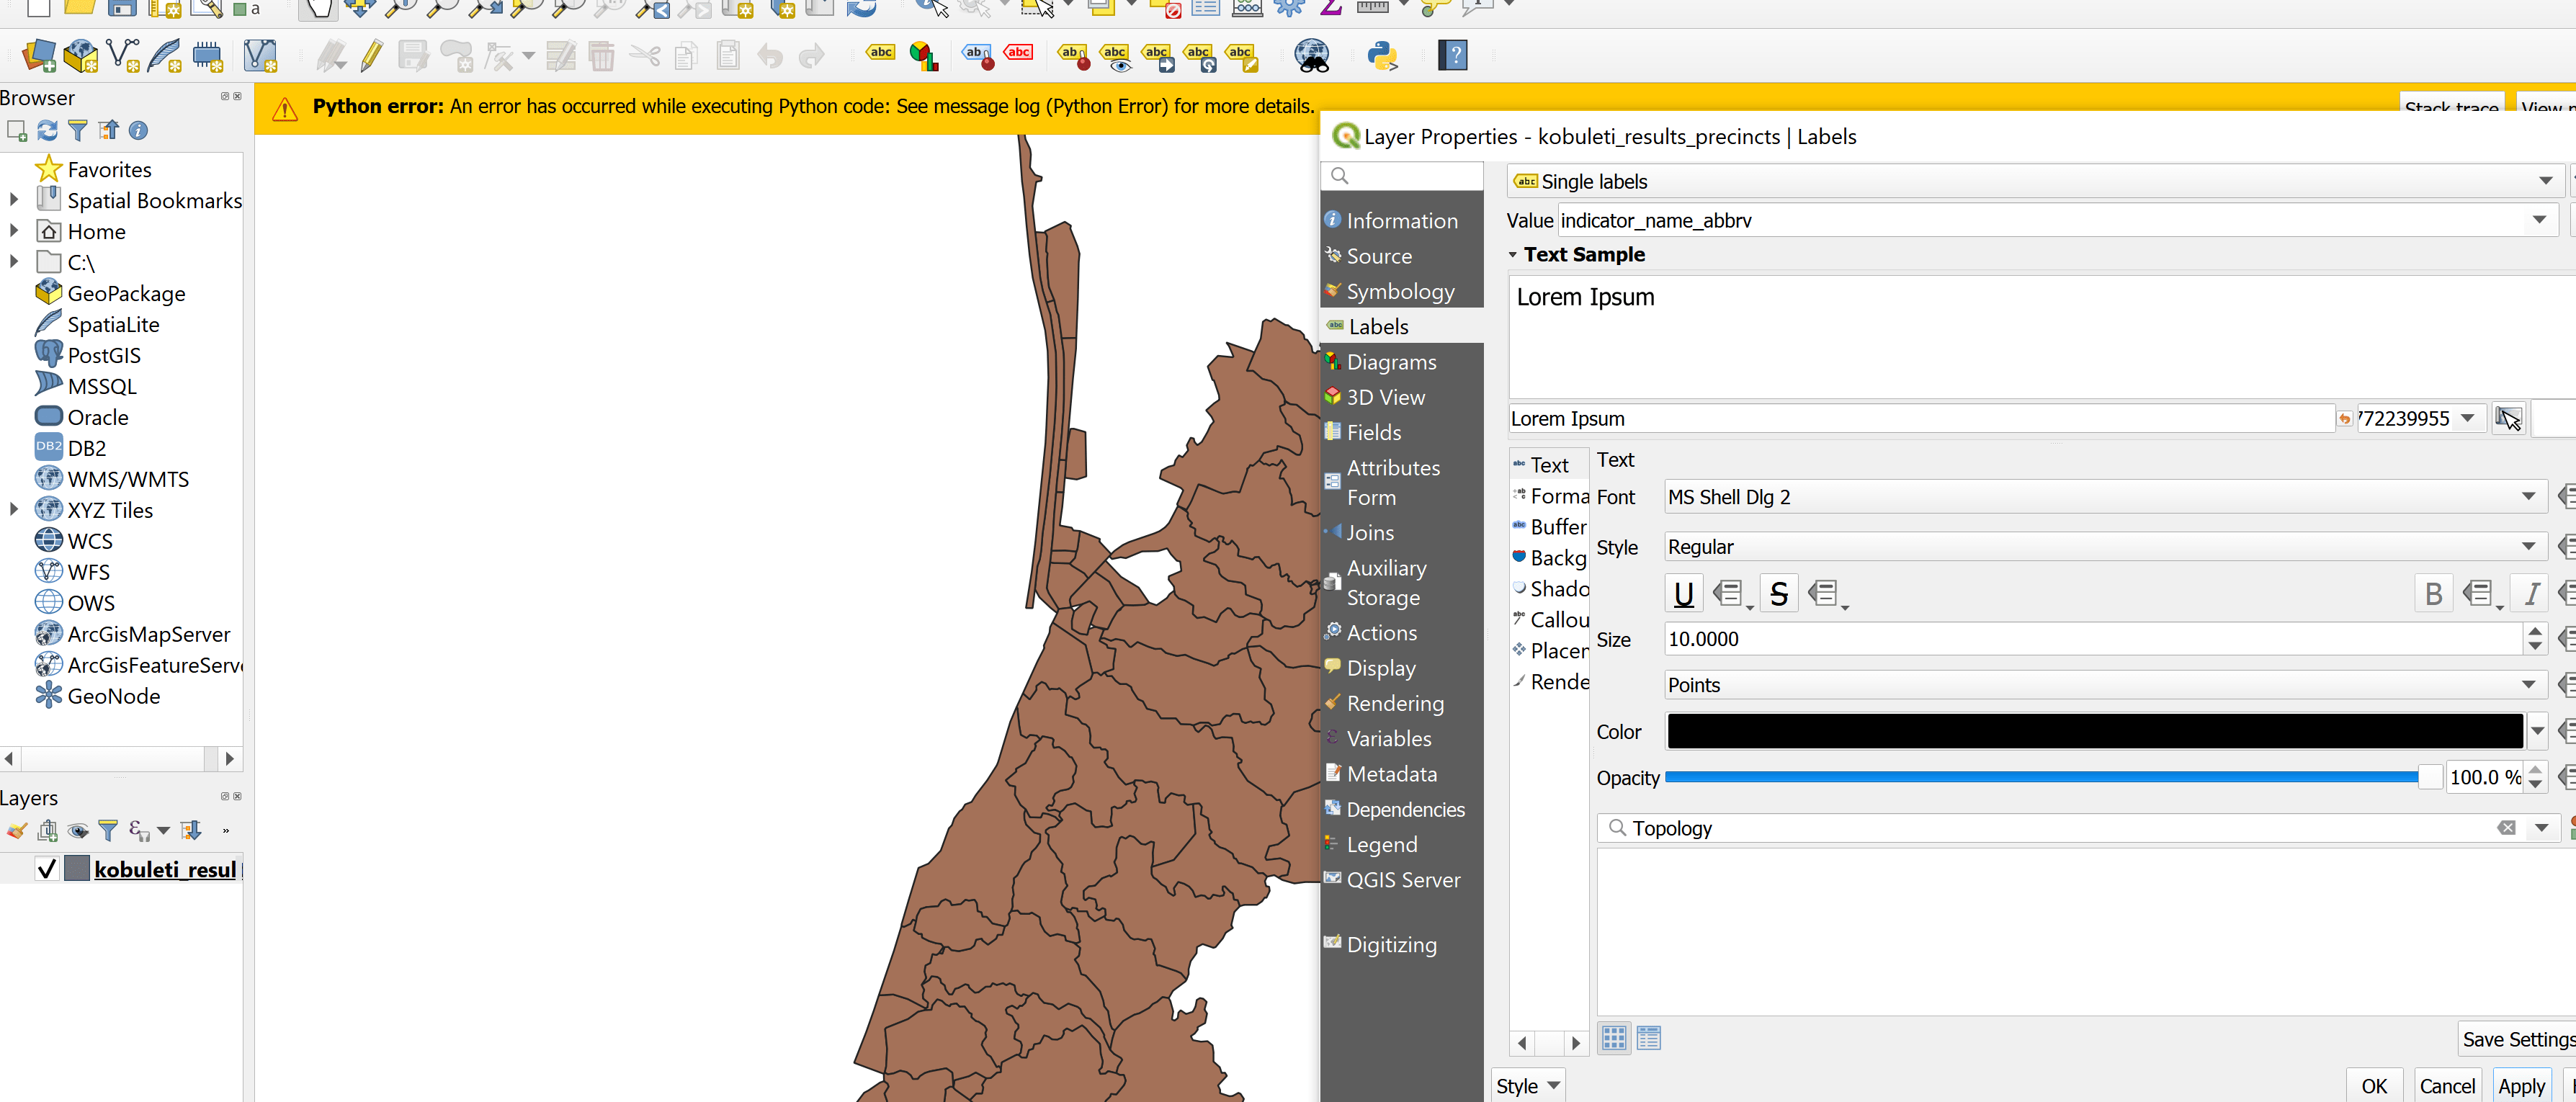2576x1102 pixels.
Task: Click the New Virtual Layer icon
Action: point(260,55)
